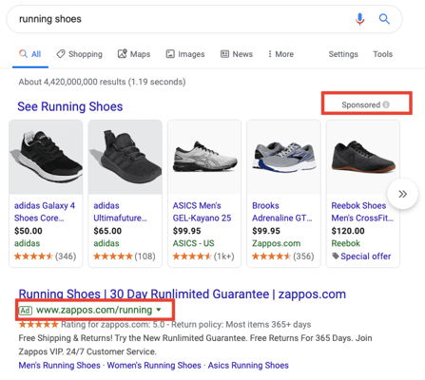Open the 'Women's Running Shoes' sitelink
Viewport: 425px width, 380px height.
[x=154, y=365]
